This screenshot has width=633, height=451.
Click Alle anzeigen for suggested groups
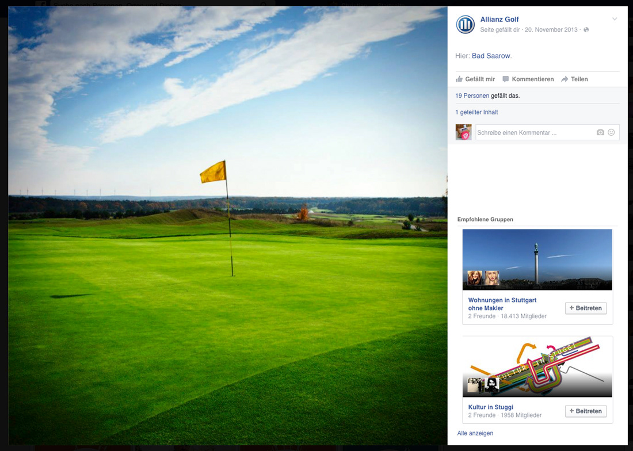475,433
